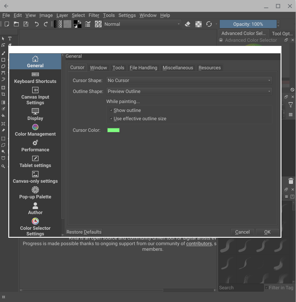Open the Display settings page

(35, 115)
